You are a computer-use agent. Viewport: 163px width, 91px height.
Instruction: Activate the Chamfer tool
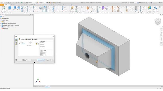49,7
